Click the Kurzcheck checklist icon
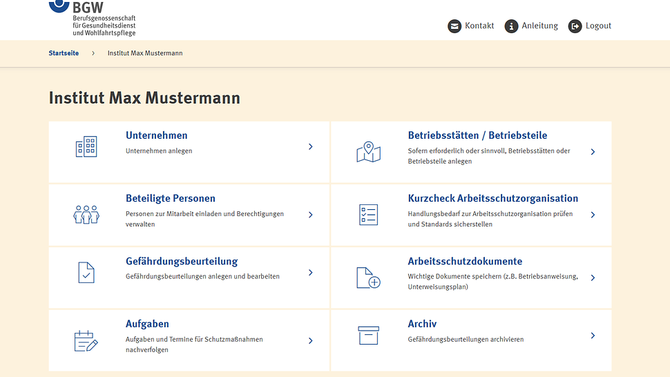 (x=368, y=214)
